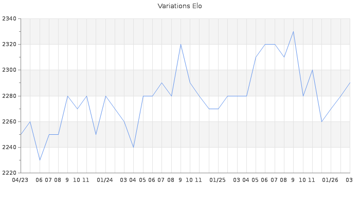Click the 01/25 x-axis date label

click(218, 180)
